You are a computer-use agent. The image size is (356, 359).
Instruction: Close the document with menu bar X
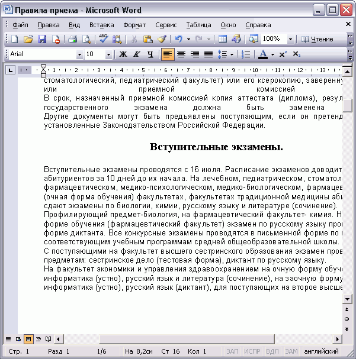click(348, 24)
